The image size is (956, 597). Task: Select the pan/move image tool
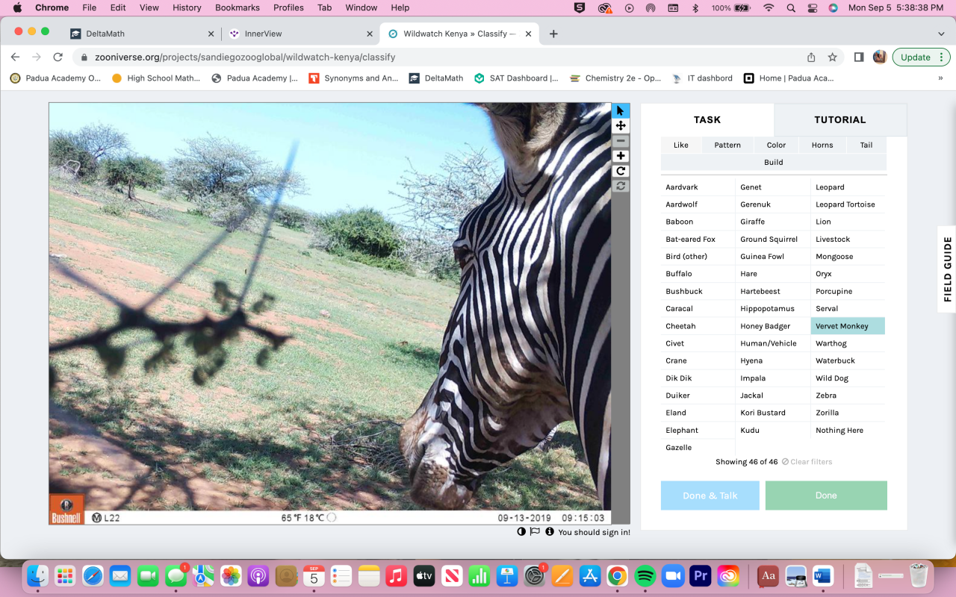621,125
